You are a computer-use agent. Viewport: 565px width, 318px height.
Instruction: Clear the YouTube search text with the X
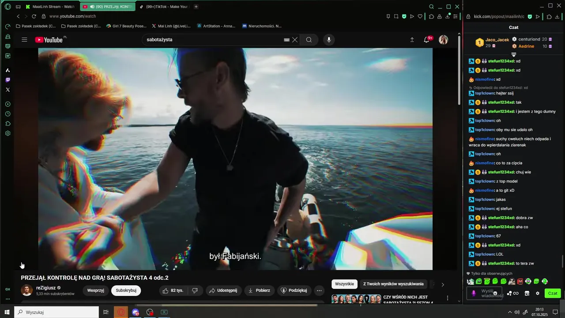295,40
